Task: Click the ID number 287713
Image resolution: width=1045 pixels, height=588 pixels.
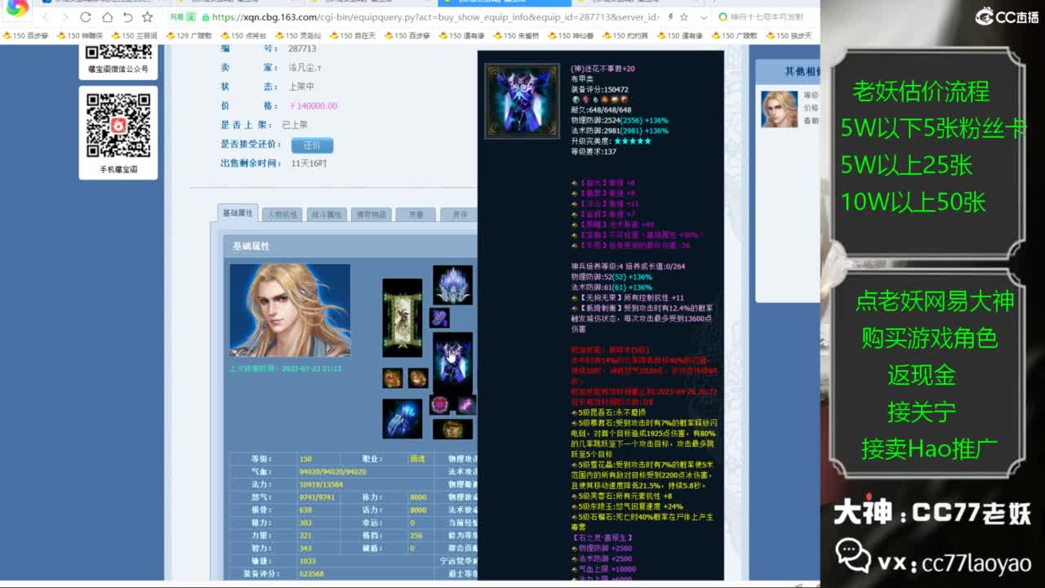Action: (x=302, y=49)
